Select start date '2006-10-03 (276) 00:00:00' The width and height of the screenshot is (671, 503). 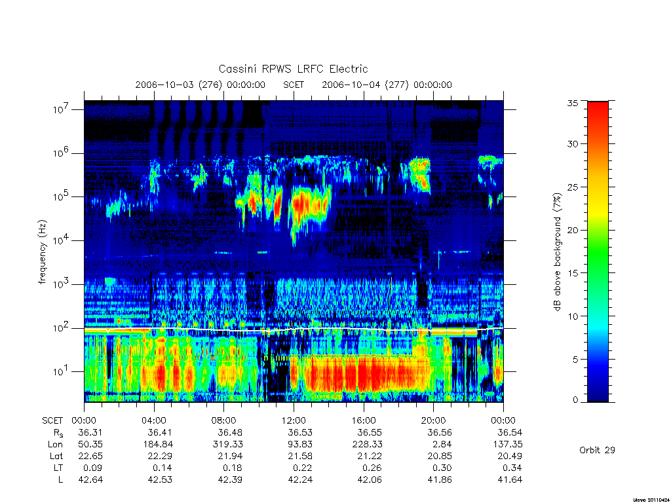point(201,84)
